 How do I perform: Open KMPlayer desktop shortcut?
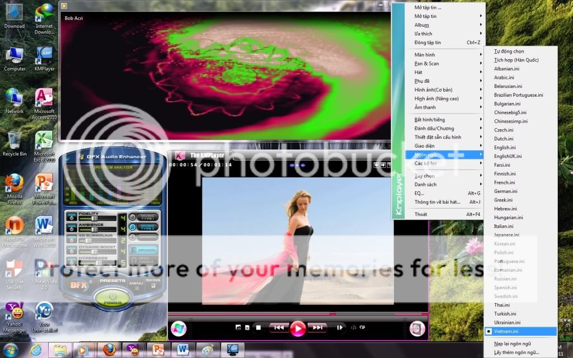point(44,59)
